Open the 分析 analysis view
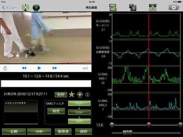The image size is (183, 137). pyautogui.click(x=39, y=131)
